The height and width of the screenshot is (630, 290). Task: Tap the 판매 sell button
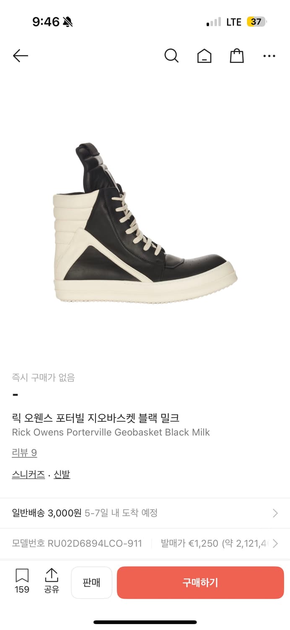tap(91, 583)
